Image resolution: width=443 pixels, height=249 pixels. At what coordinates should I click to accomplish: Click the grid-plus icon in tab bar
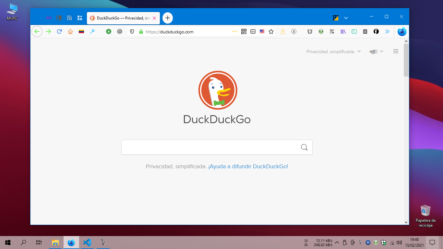[x=79, y=18]
